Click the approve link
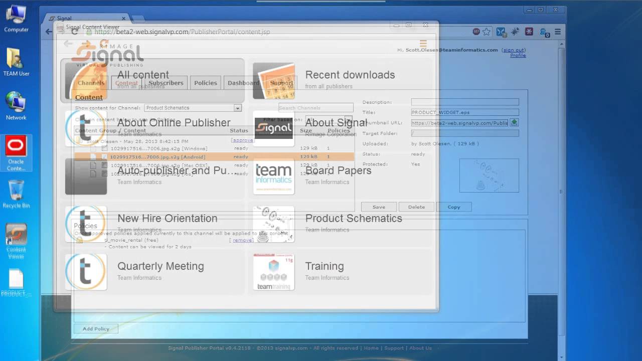This screenshot has width=642, height=361. click(x=243, y=140)
